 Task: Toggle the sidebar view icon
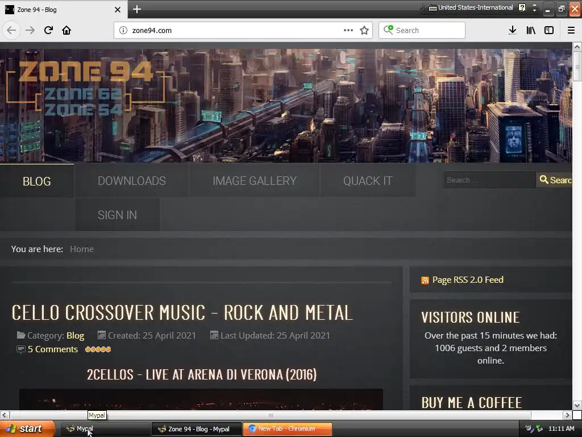(x=549, y=30)
